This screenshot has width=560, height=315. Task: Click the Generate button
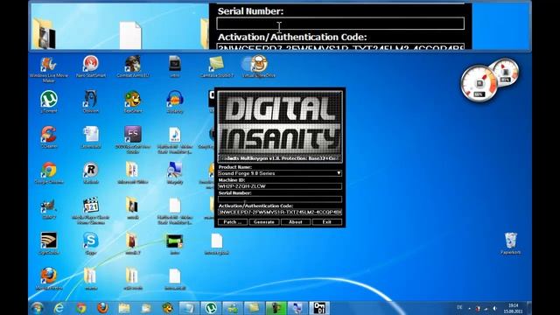point(264,222)
